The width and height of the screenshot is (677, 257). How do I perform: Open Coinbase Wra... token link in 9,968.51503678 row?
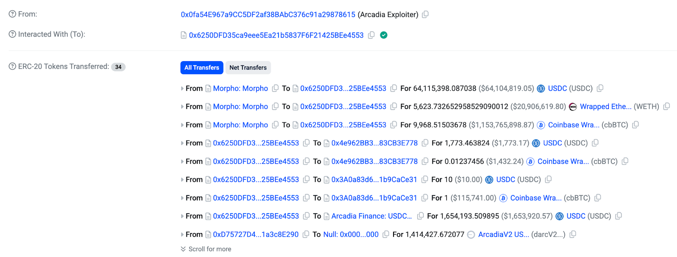pos(574,125)
